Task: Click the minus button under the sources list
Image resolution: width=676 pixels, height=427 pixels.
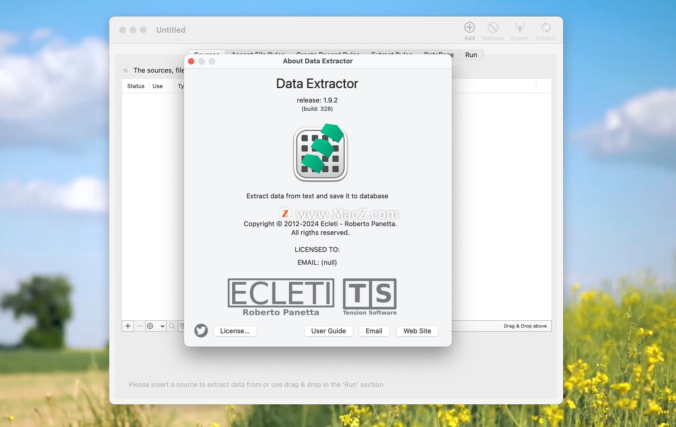Action: point(139,326)
